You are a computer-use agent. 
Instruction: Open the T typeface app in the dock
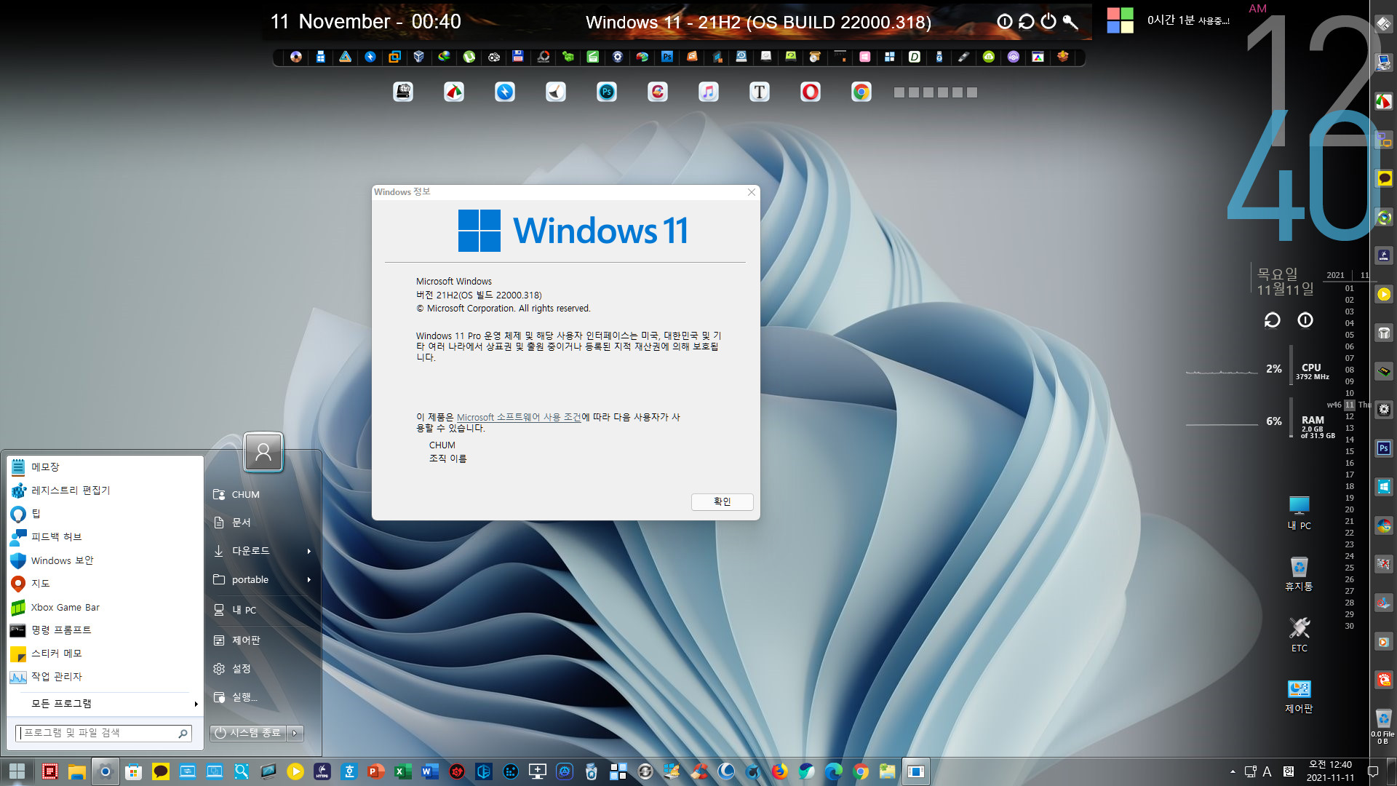pos(760,92)
